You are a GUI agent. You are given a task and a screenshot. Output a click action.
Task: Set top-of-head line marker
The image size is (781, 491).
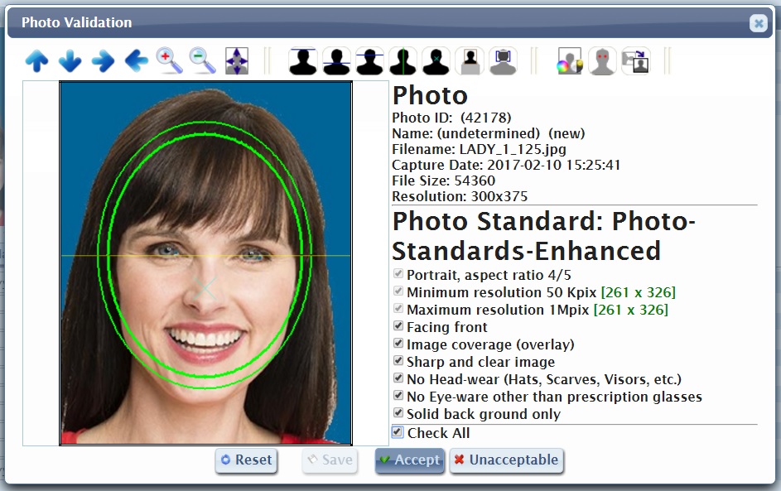pyautogui.click(x=303, y=61)
